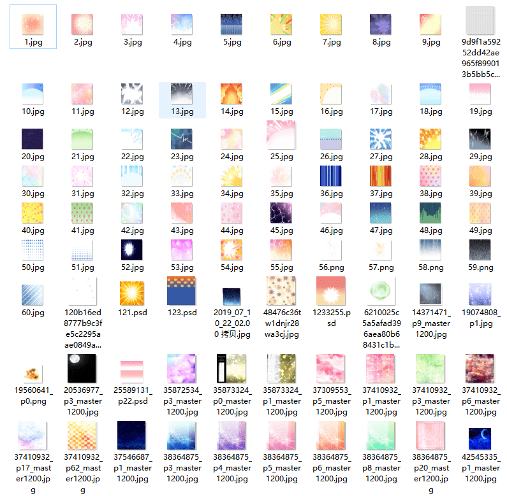The image size is (507, 496).
Task: Select the 1233255.psd file
Action: click(331, 292)
